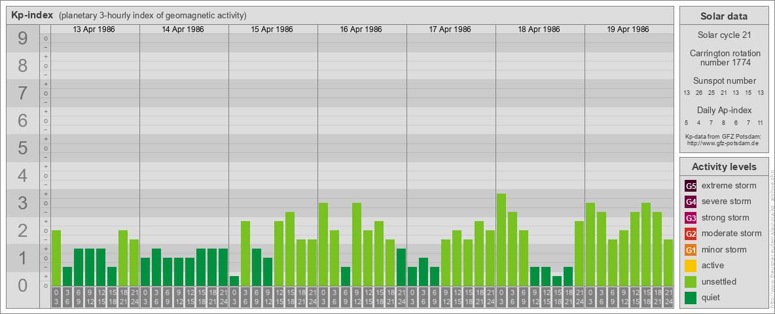775x314 pixels.
Task: Select 'Carrington rotation number 1774' text
Action: pos(725,58)
